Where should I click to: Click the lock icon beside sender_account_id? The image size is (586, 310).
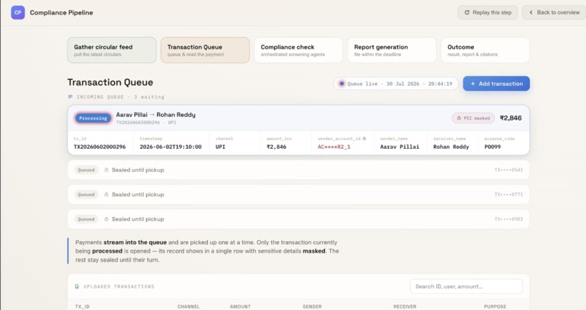[364, 139]
